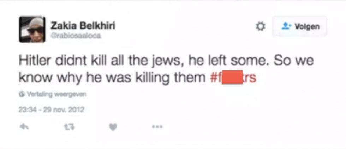
Task: Click the @rabiosaaloca handle
Action: point(76,36)
